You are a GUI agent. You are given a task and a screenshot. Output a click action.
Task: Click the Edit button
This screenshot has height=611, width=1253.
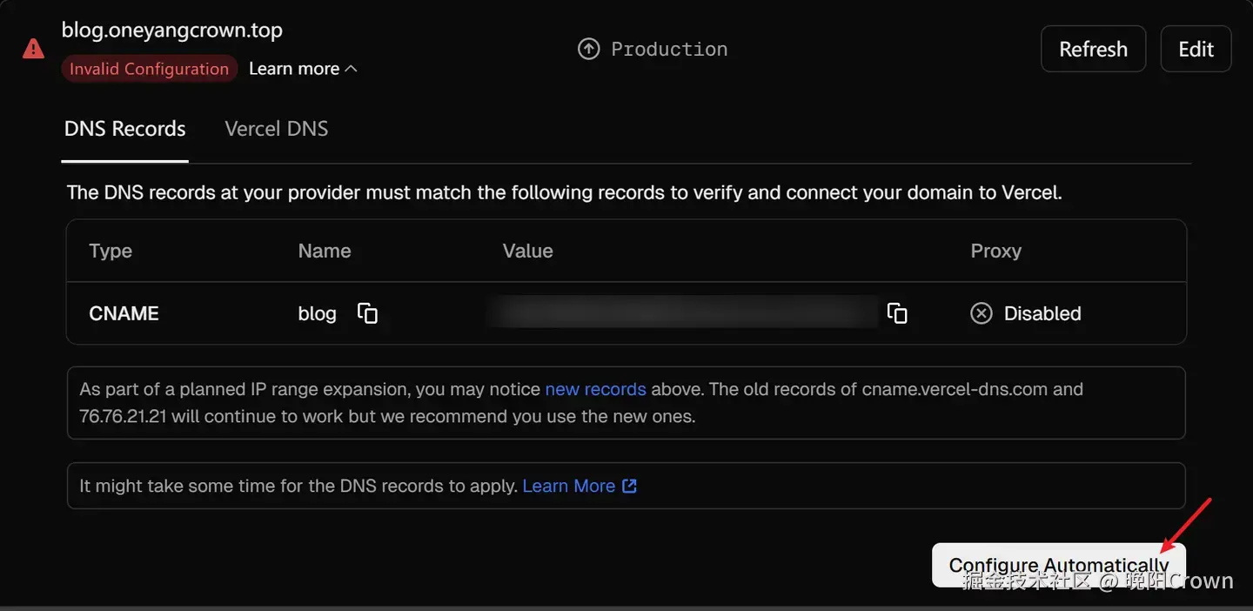(1196, 49)
